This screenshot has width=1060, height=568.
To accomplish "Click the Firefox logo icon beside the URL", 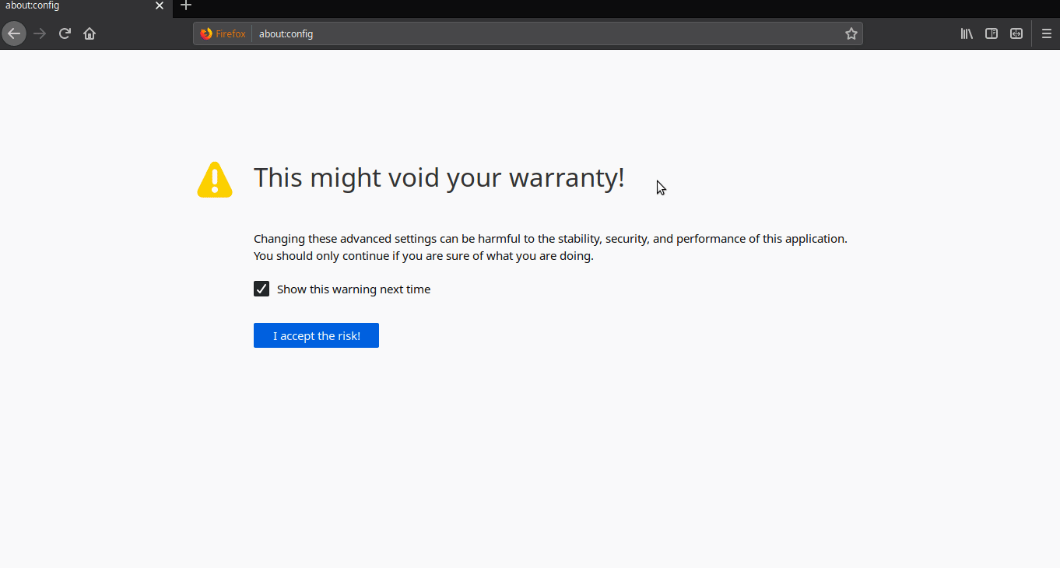I will (205, 33).
